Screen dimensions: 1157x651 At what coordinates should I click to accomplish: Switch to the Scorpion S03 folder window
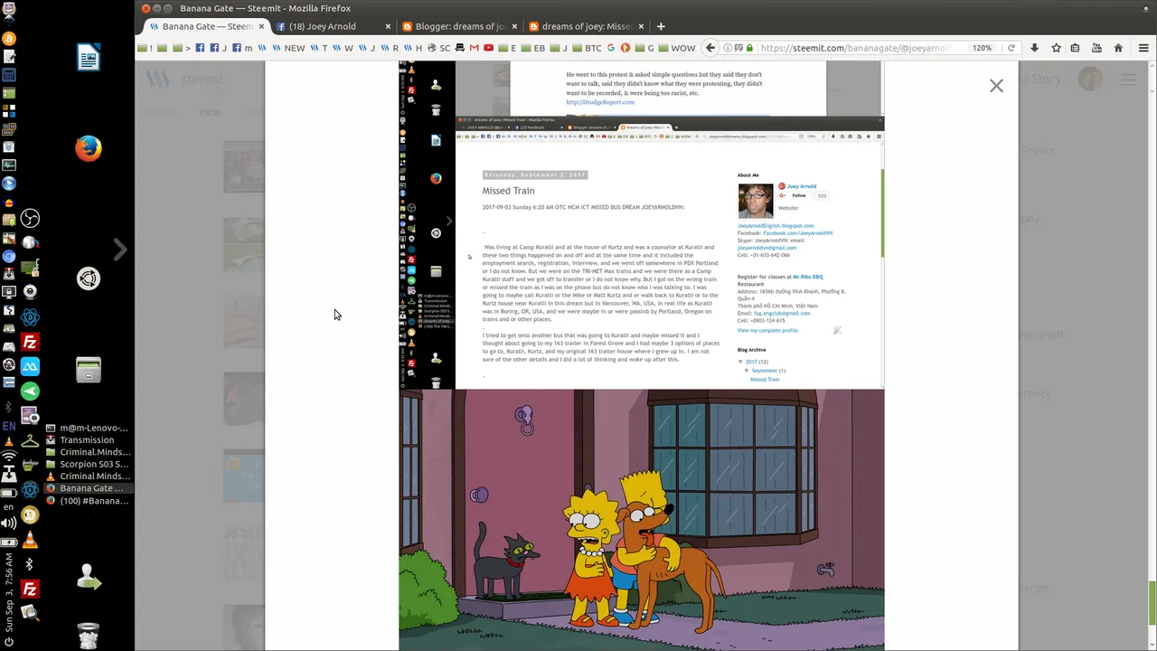[88, 464]
